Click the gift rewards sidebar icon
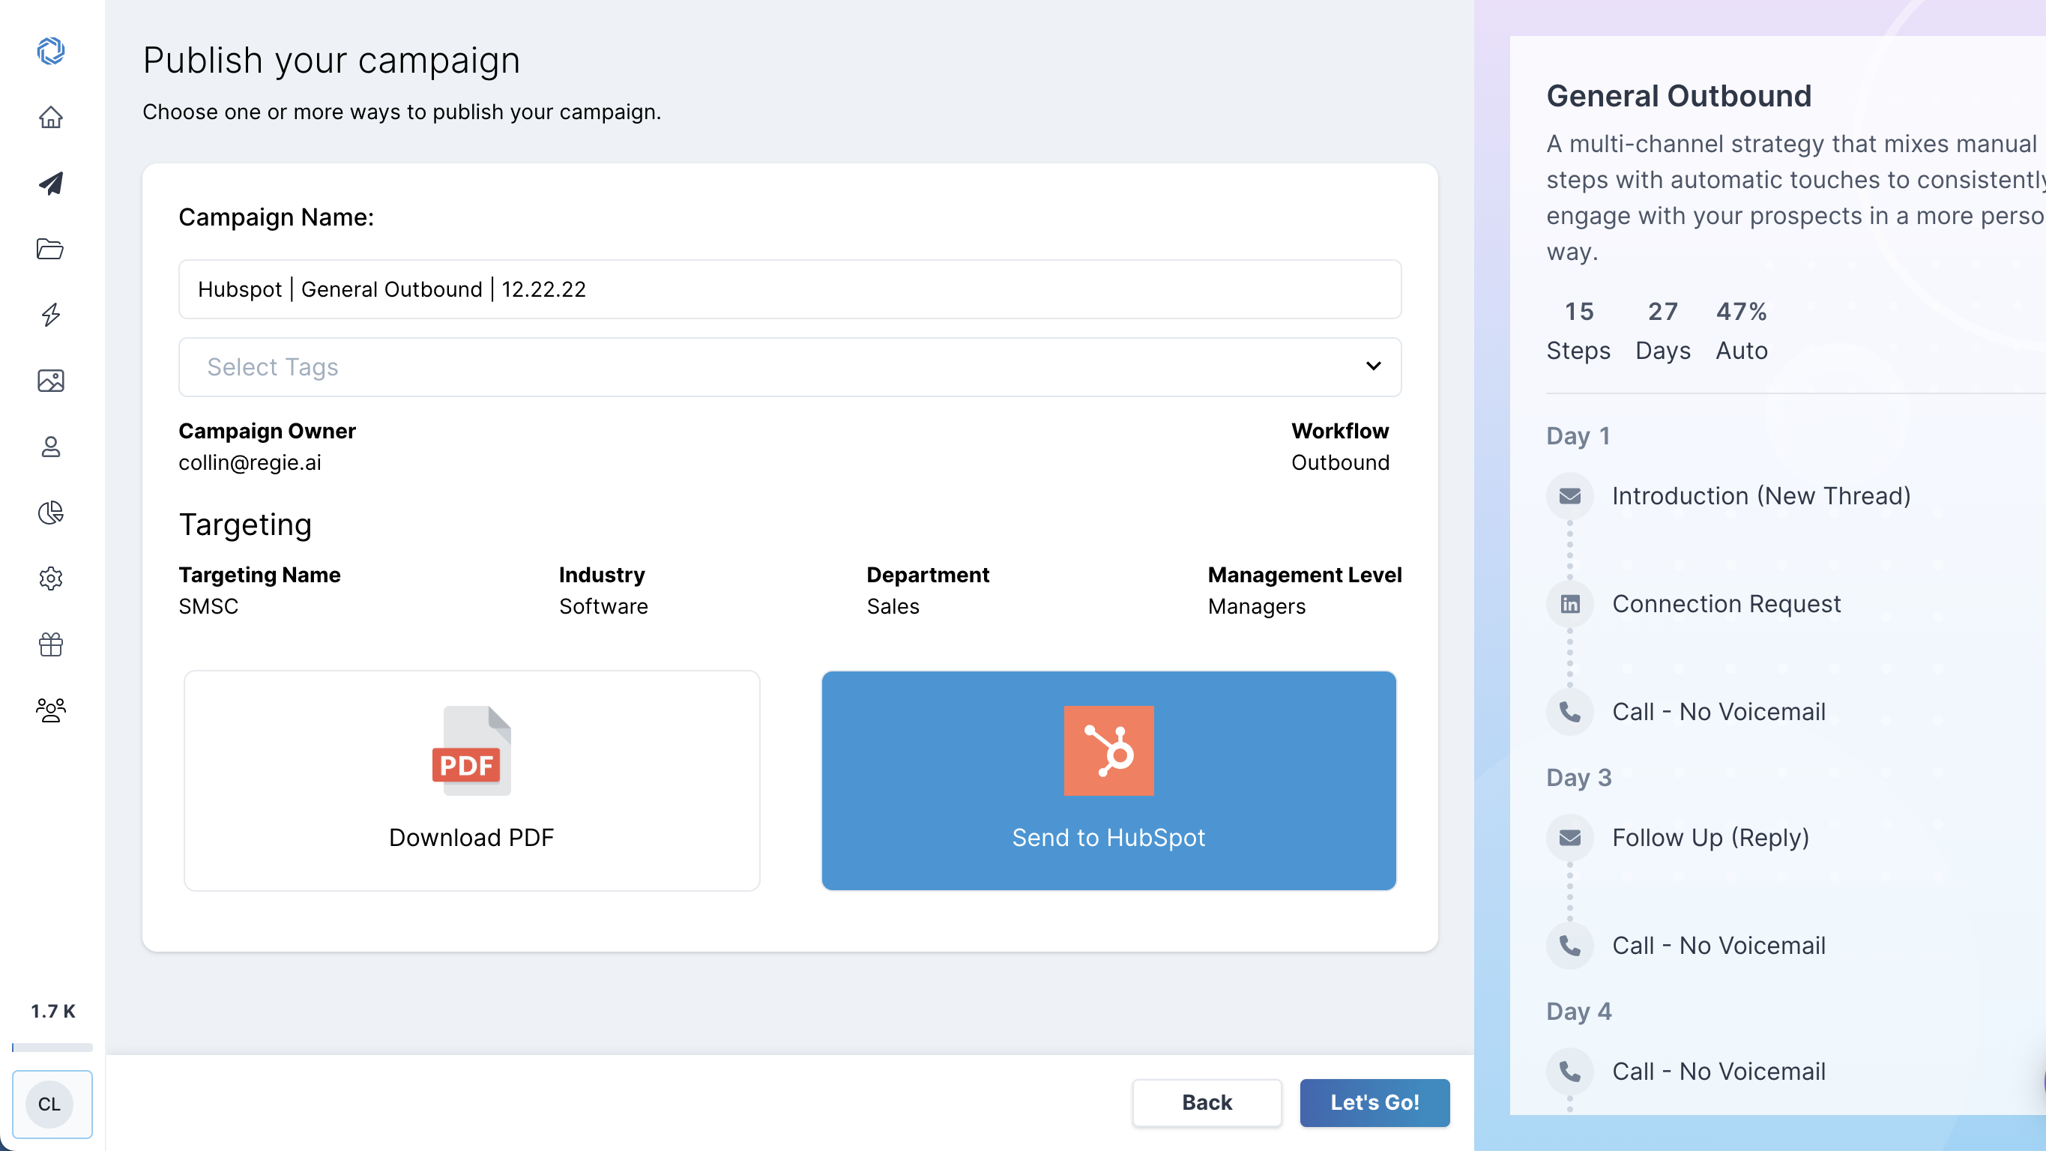Viewport: 2046px width, 1151px height. 51,644
